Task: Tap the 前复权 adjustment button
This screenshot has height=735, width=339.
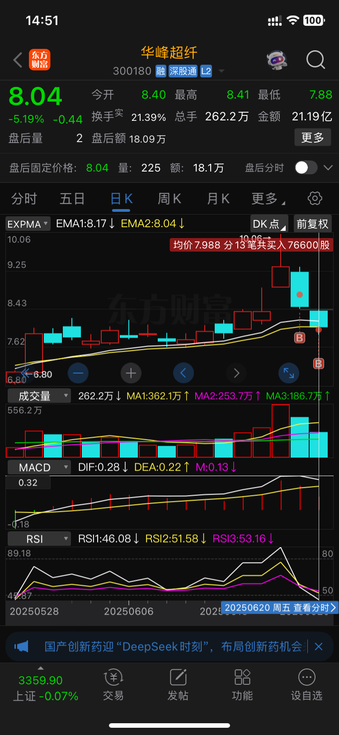Action: pyautogui.click(x=312, y=224)
